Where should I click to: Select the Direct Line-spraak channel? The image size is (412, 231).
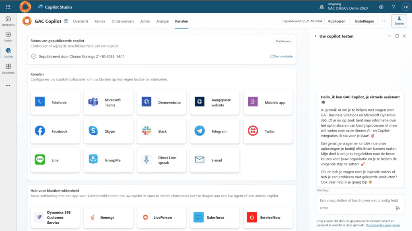pyautogui.click(x=162, y=160)
